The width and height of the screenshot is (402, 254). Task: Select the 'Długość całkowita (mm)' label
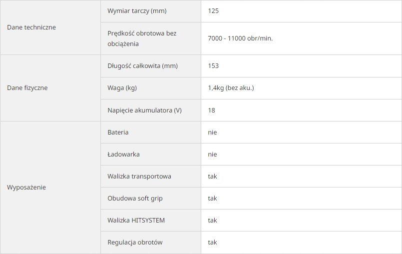coord(142,65)
